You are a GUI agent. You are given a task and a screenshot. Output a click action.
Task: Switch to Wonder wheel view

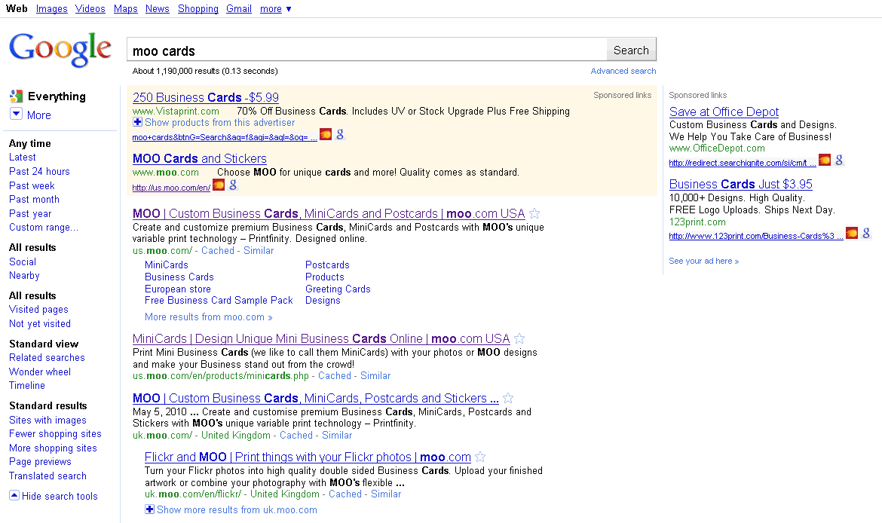(x=40, y=372)
